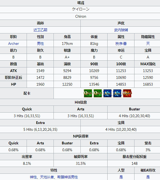Click the first Quick command card icon
Screen dimensions: 160x180
[88, 93]
